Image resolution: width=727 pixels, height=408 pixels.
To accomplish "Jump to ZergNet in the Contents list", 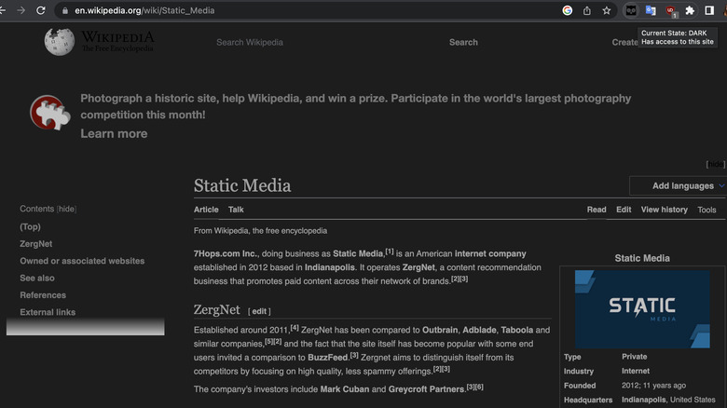I will 36,244.
